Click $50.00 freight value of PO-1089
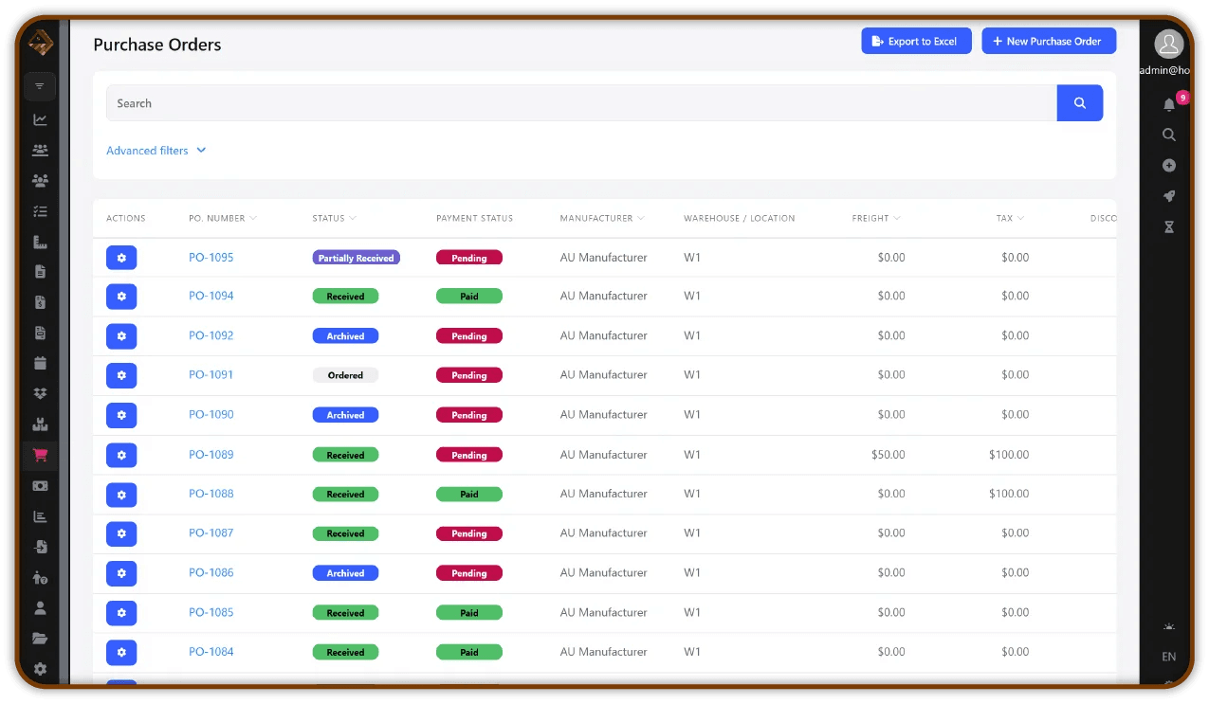Viewport: 1209px width, 704px height. tap(888, 455)
